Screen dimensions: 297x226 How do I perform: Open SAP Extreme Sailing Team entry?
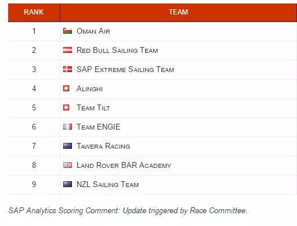point(125,69)
